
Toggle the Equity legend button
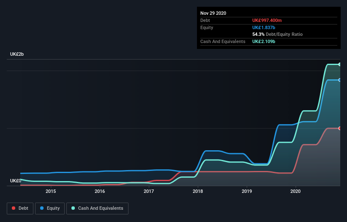pyautogui.click(x=50, y=208)
